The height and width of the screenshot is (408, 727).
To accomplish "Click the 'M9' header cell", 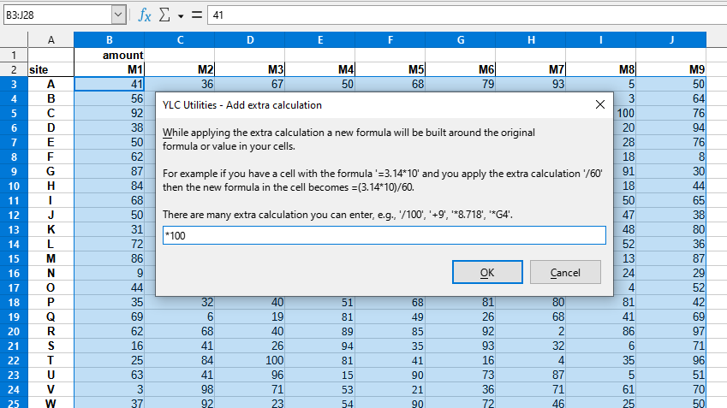I will (671, 69).
